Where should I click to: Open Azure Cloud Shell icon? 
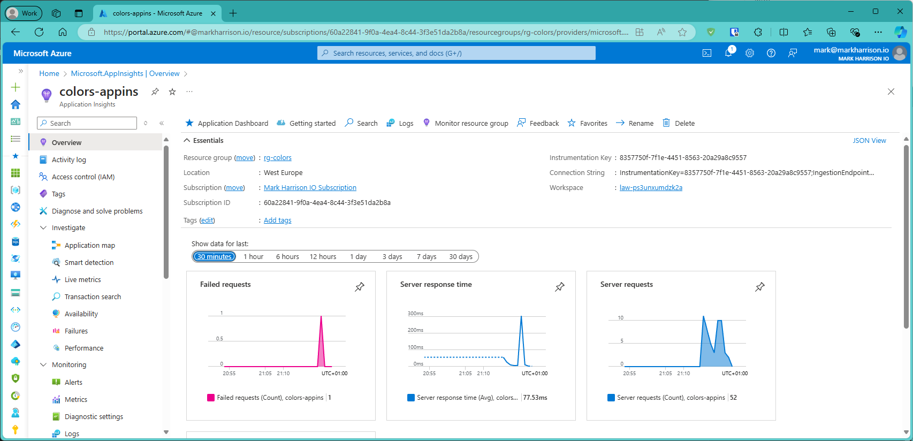(707, 53)
